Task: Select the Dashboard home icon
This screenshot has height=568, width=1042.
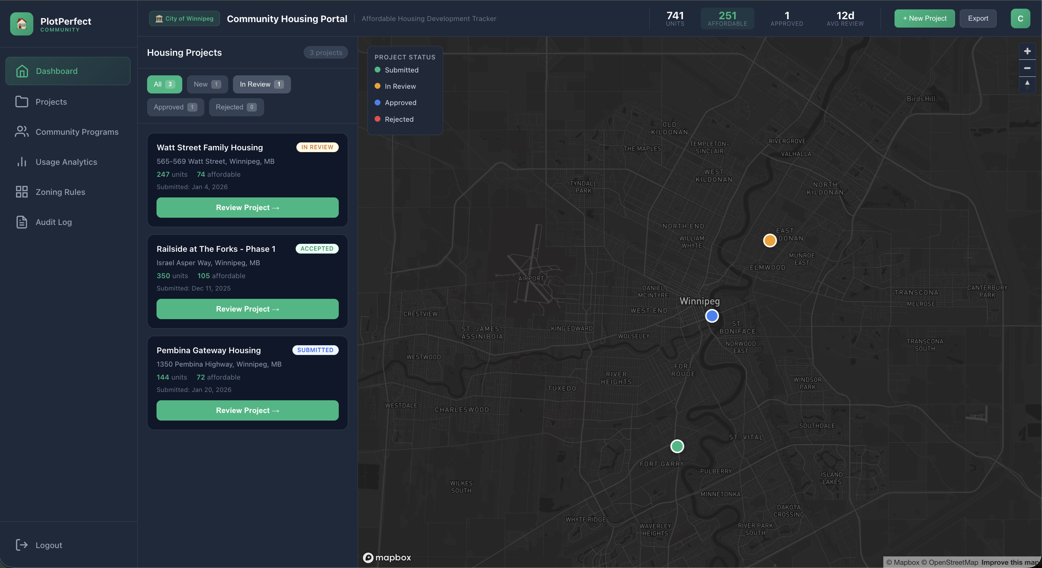Action: click(x=22, y=71)
